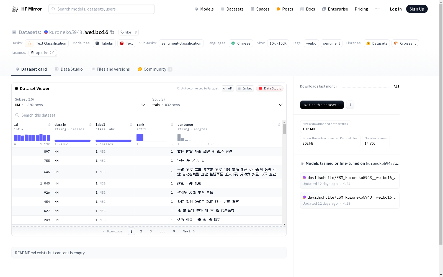Click the Tabular modality tag
Screen dimensions: 443x277
pos(104,43)
